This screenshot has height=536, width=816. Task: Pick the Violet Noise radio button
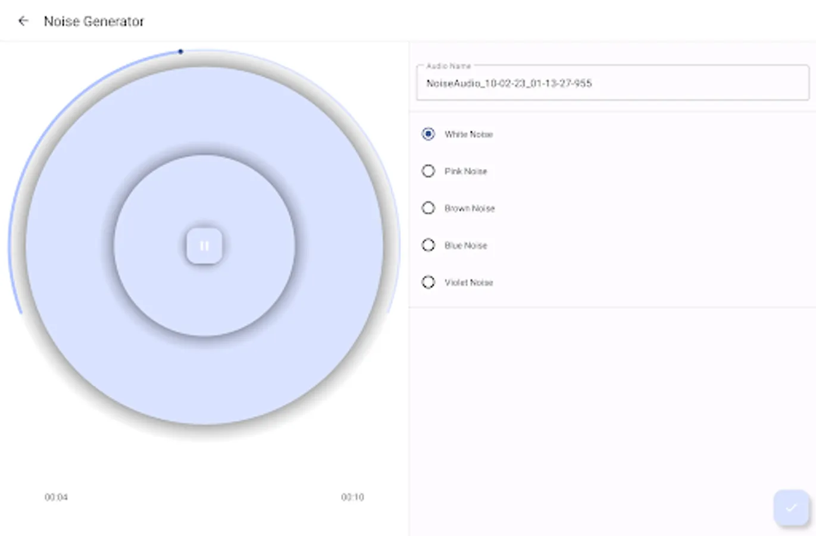click(x=428, y=282)
